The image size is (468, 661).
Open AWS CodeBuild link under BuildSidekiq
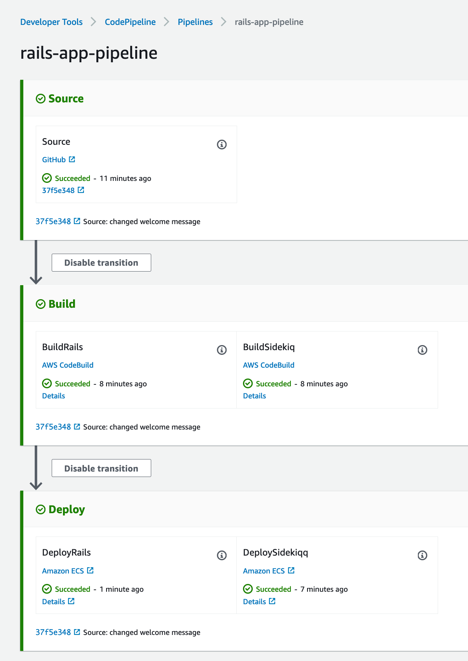tap(269, 365)
